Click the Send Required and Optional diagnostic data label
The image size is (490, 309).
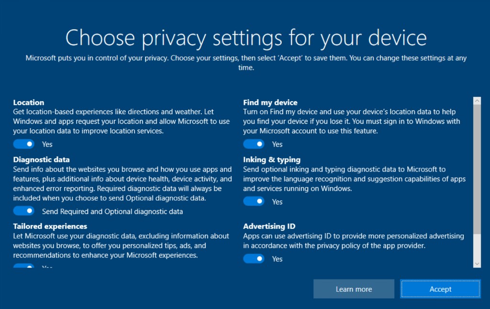click(112, 212)
